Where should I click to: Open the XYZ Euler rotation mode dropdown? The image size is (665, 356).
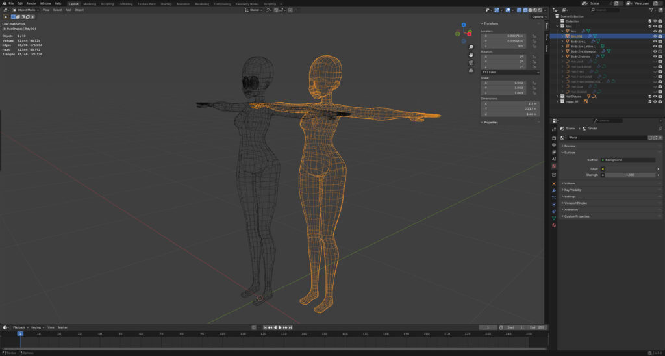click(x=510, y=72)
